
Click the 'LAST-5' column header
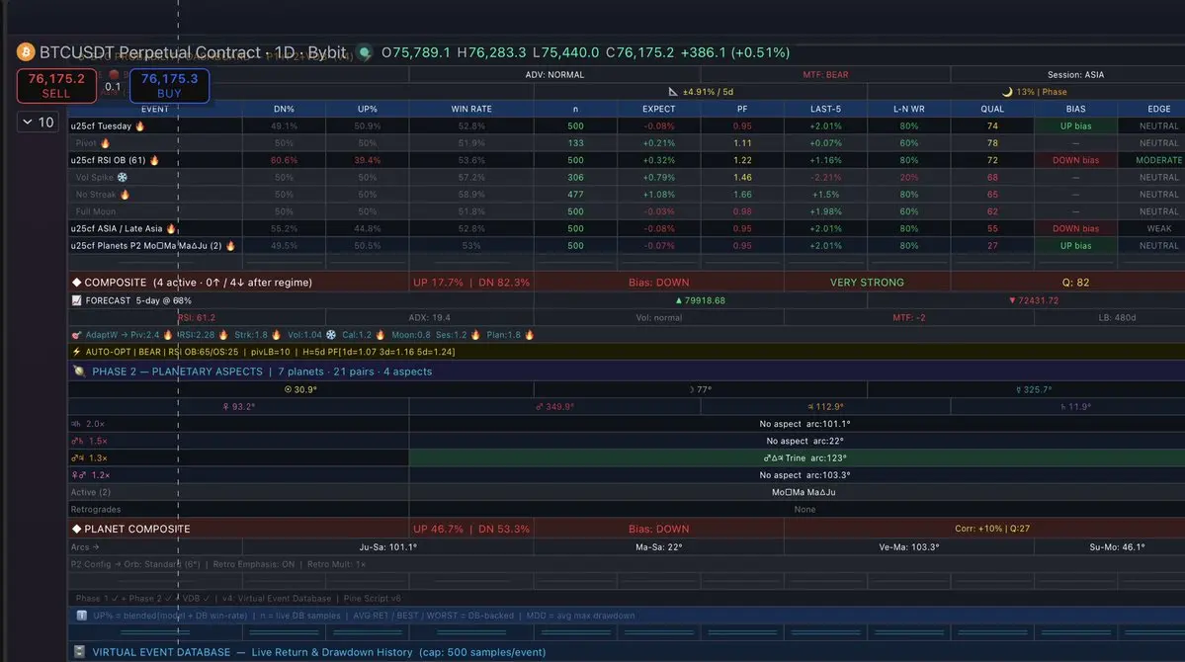pos(825,109)
